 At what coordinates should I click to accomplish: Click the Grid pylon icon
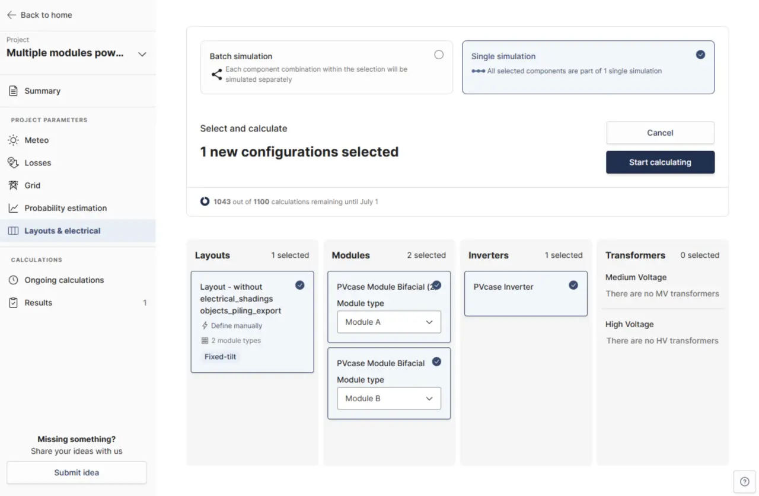tap(13, 185)
